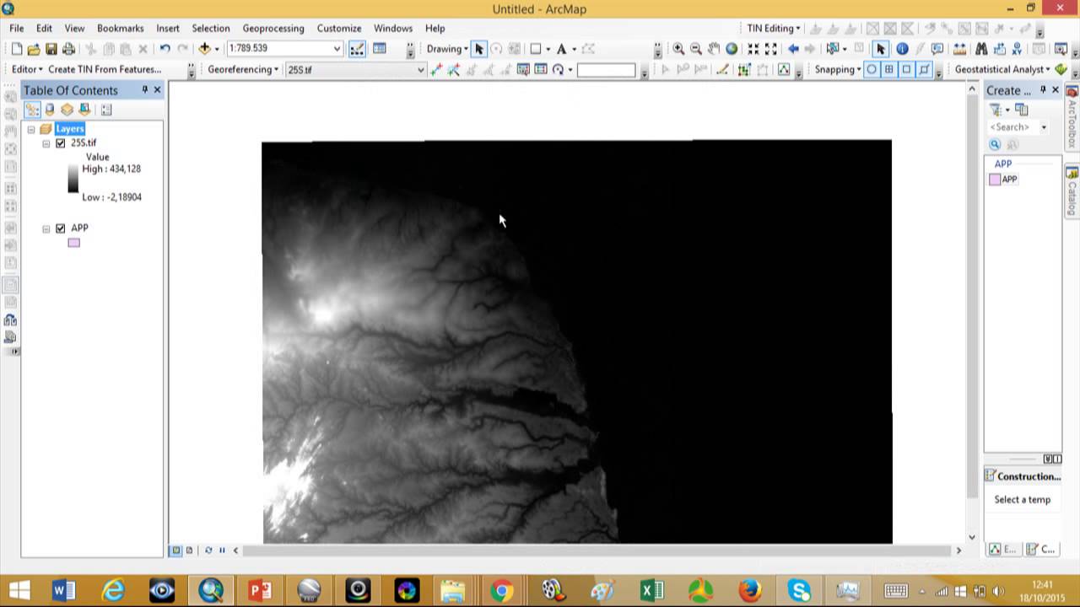Click Fixed Zoom In icon
Image resolution: width=1080 pixels, height=607 pixels.
pos(753,49)
